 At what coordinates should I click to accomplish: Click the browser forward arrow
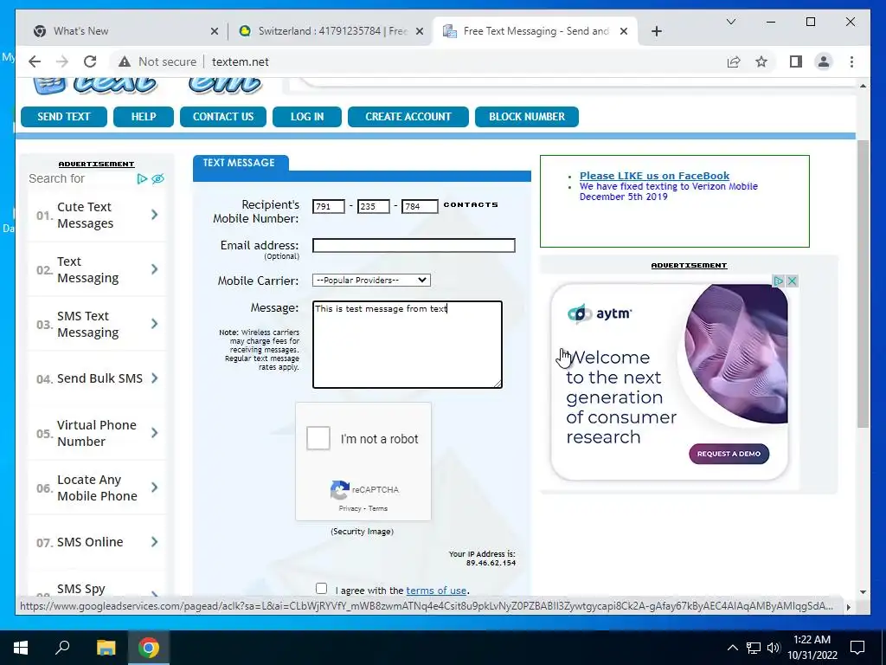pyautogui.click(x=62, y=61)
